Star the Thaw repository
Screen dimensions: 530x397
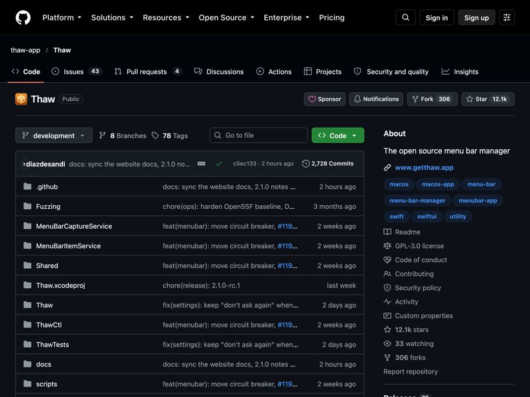pos(488,99)
